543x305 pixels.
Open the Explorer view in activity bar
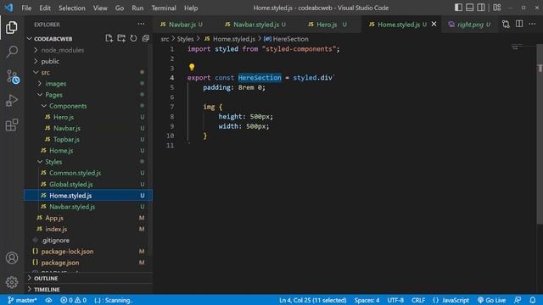point(12,27)
